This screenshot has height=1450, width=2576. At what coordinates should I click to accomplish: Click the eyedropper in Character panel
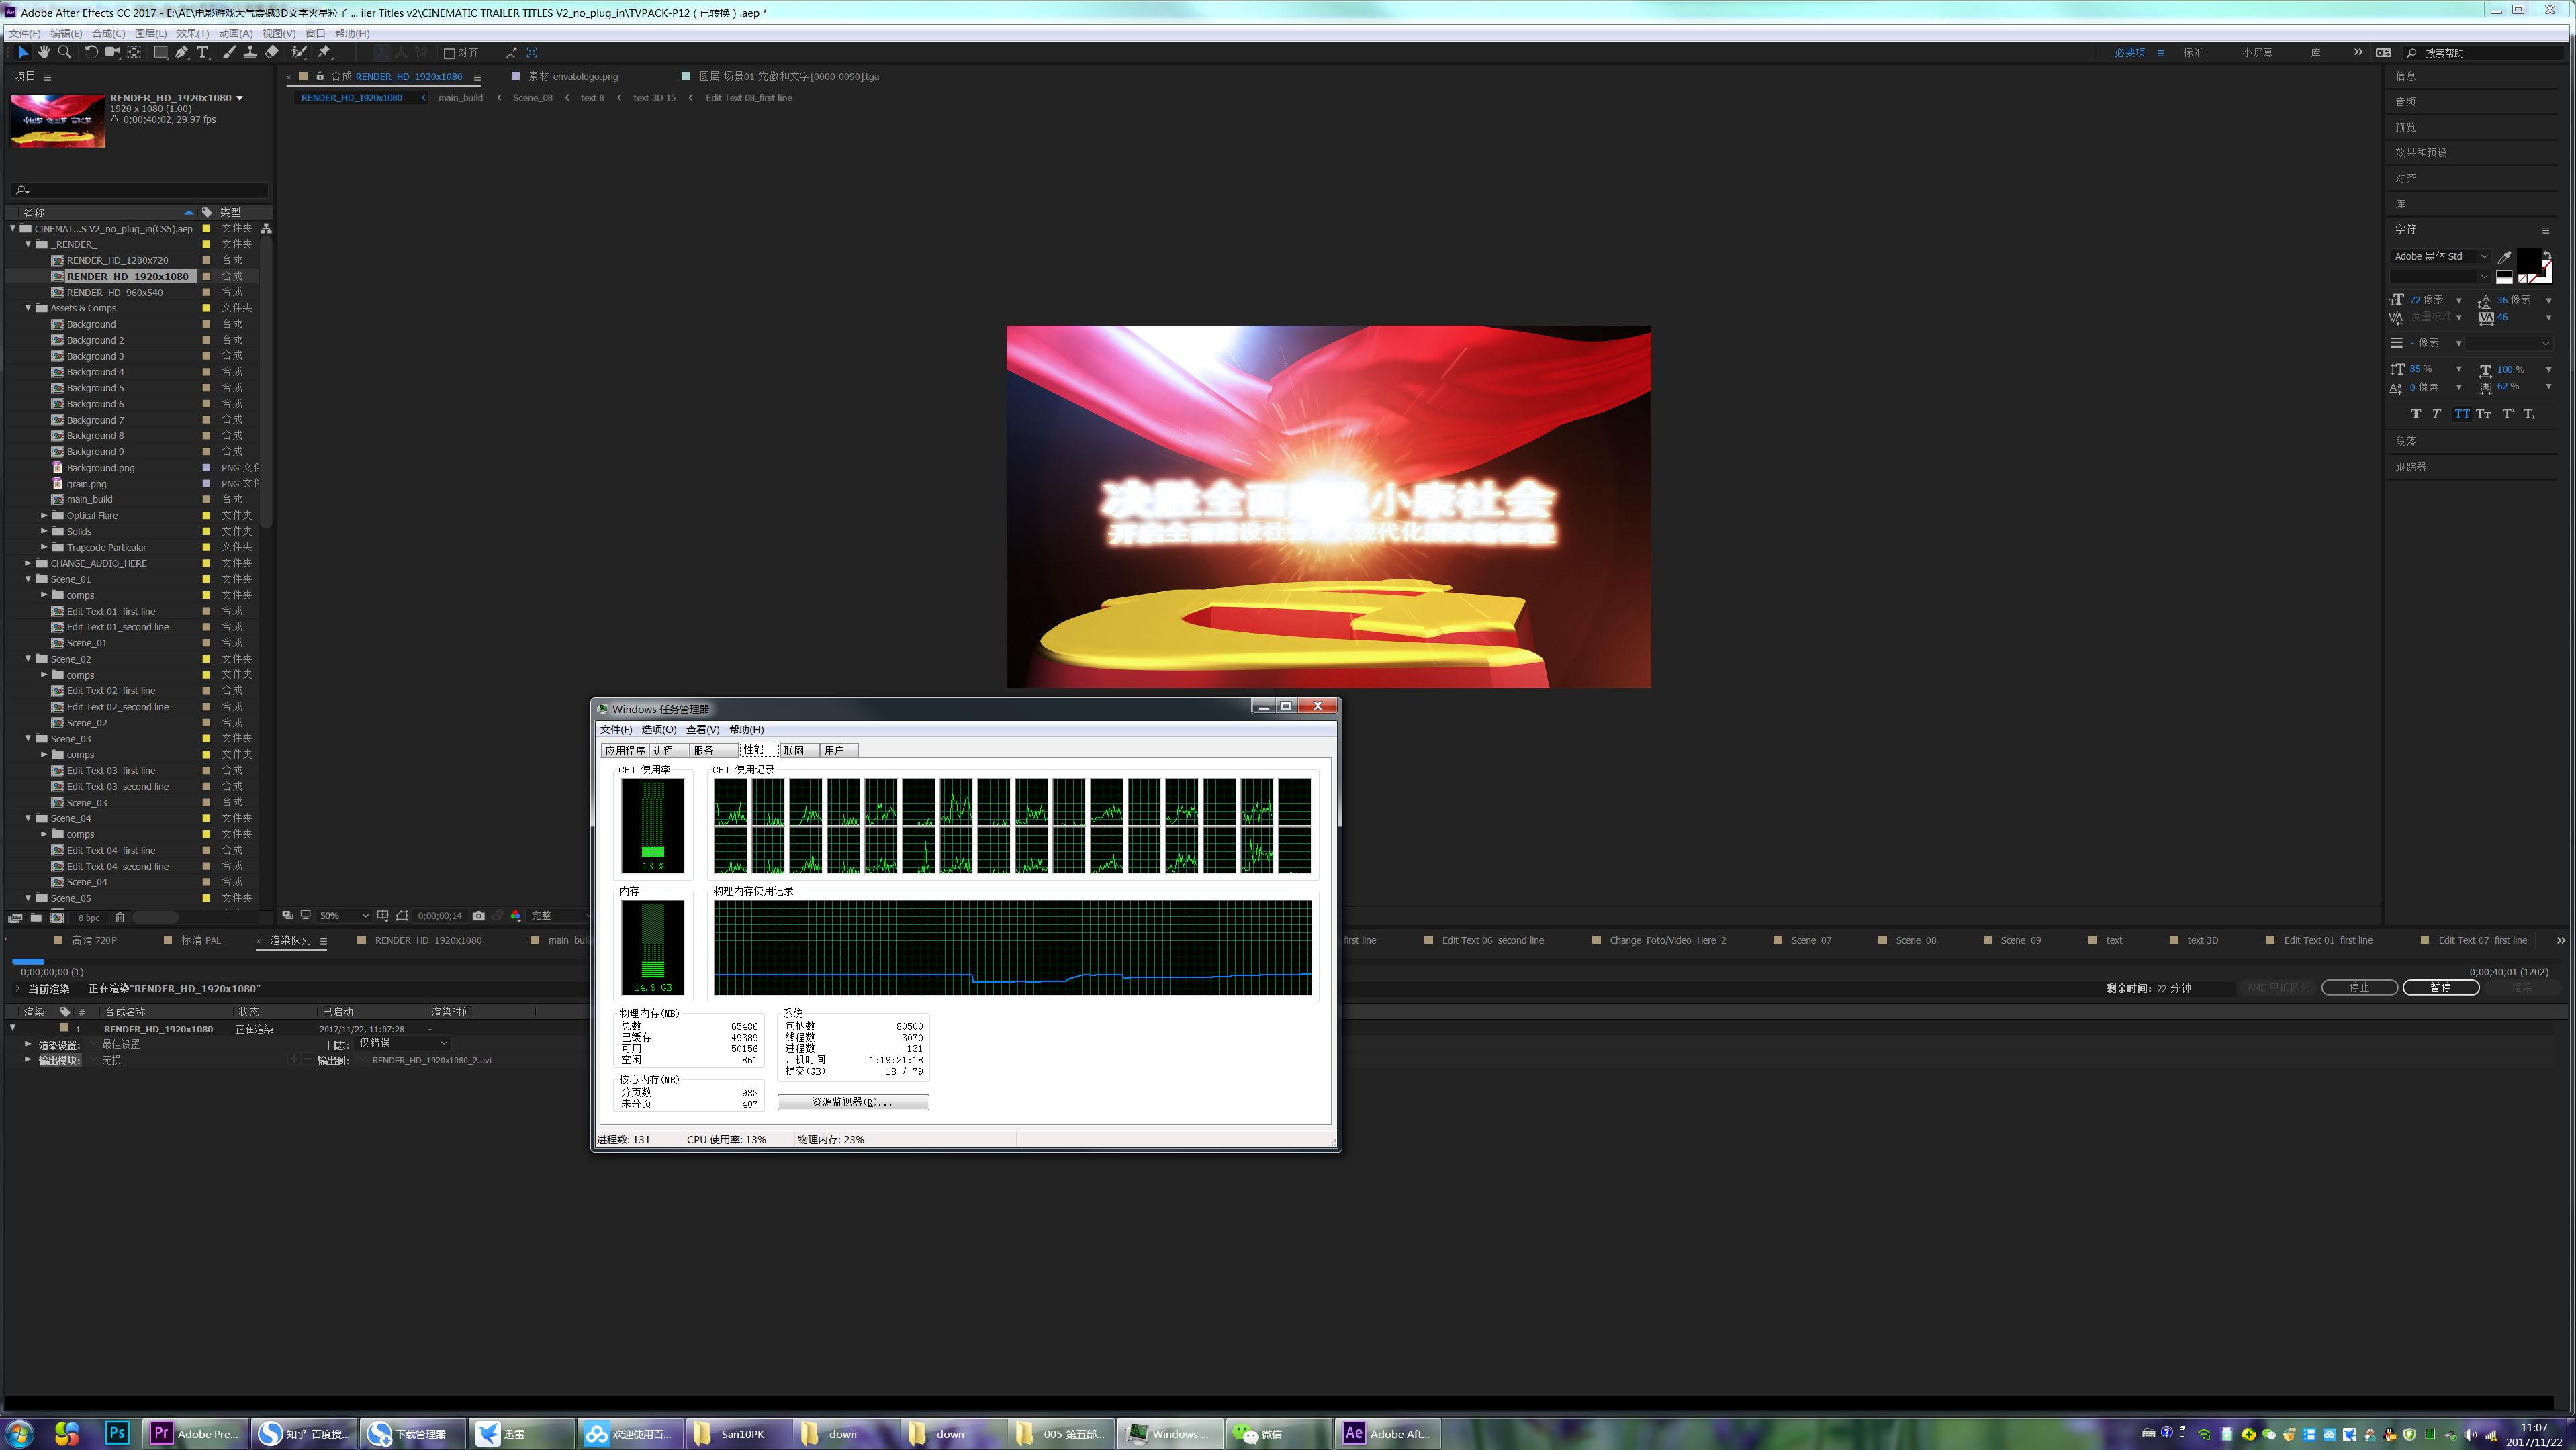(2504, 257)
